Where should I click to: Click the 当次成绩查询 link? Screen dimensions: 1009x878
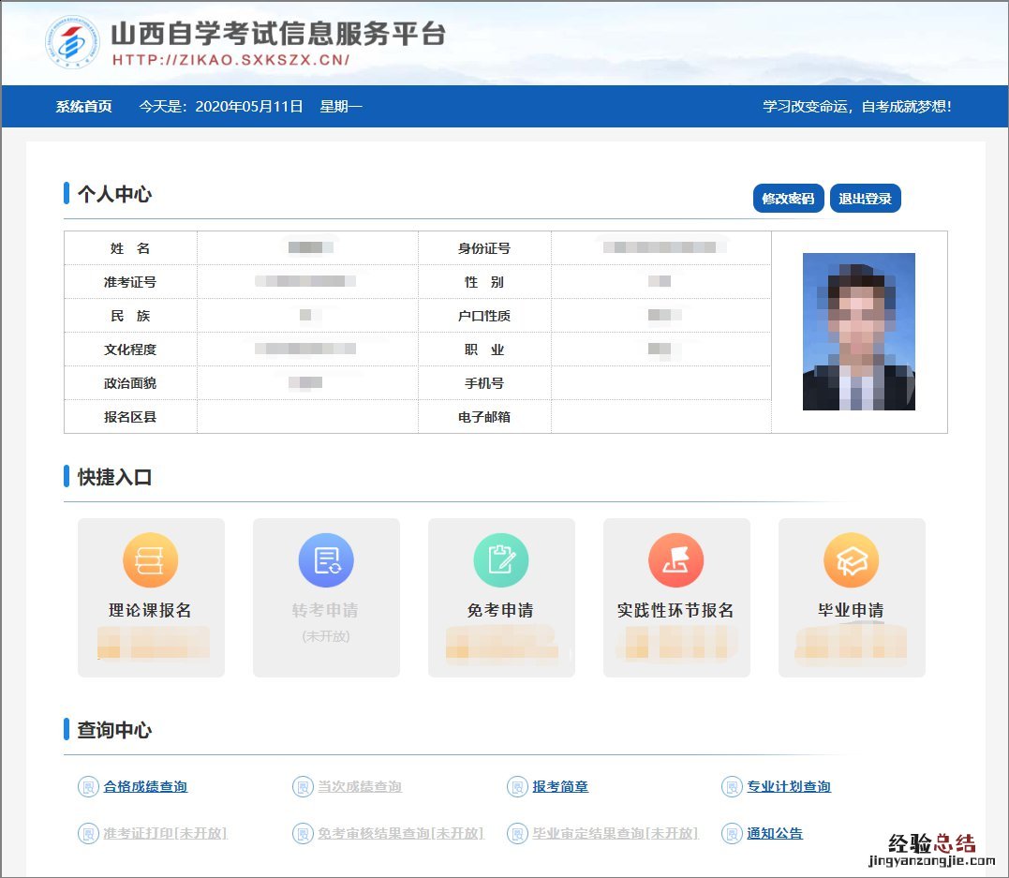tap(360, 787)
